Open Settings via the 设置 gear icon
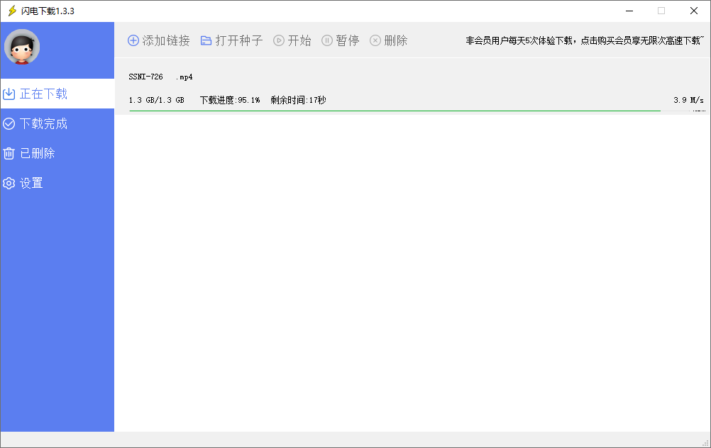The image size is (711, 448). pos(9,182)
